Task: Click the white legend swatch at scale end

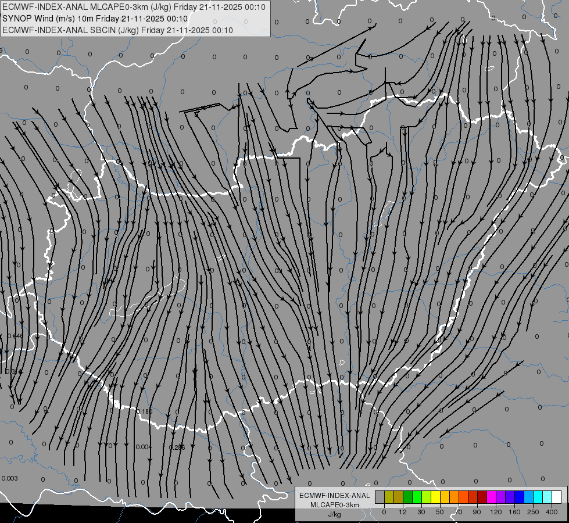Action: (x=556, y=497)
